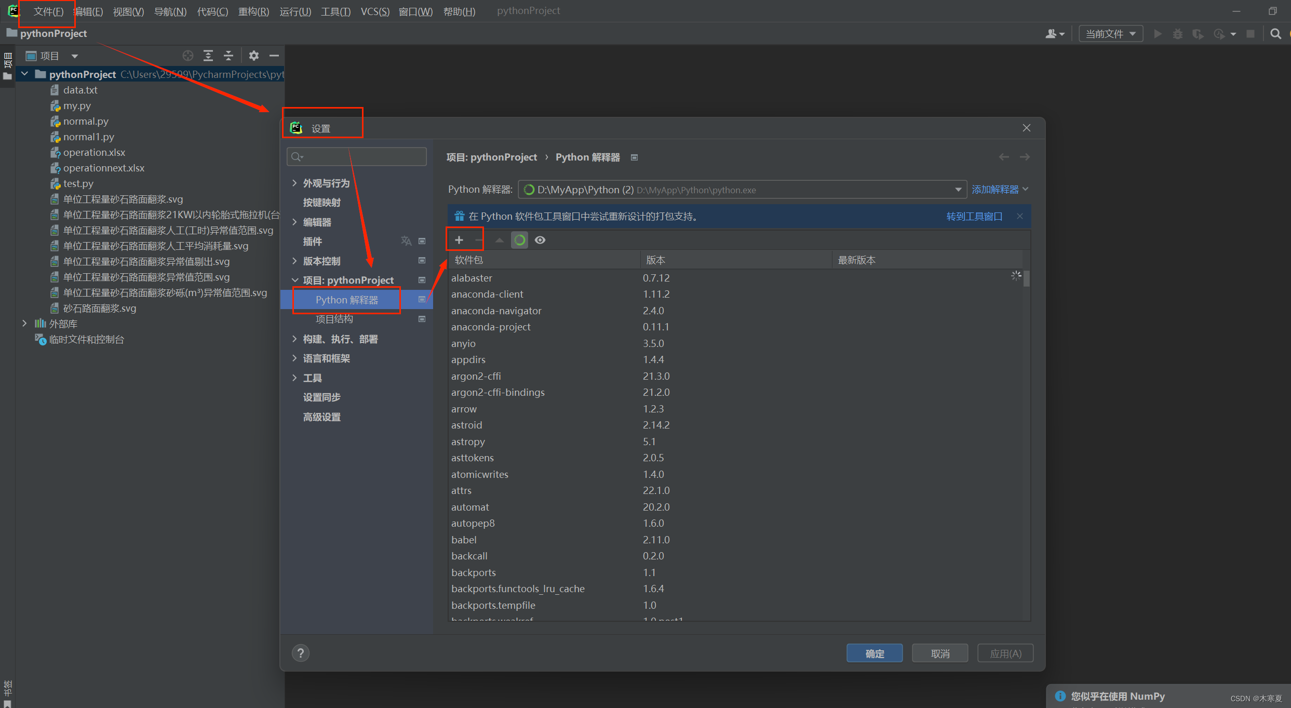Expand 版本控制 settings category
Screen dimensions: 1291x708
294,261
